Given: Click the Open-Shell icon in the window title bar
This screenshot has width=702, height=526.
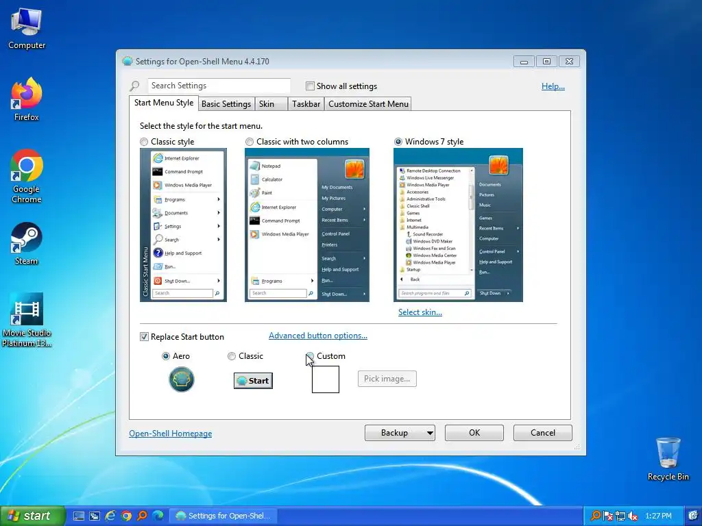Looking at the screenshot, I should (128, 61).
